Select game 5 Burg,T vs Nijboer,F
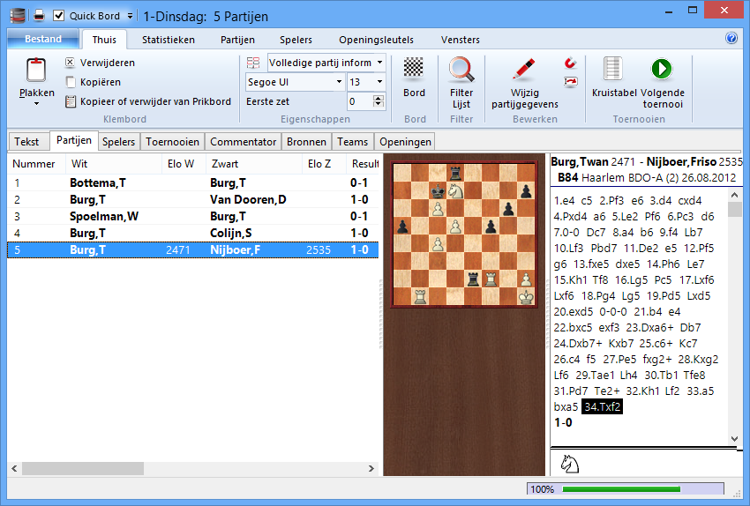750x506 pixels. coord(192,249)
